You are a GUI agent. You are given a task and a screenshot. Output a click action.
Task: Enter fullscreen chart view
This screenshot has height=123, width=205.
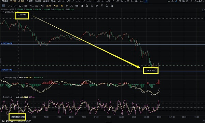tap(191, 1)
